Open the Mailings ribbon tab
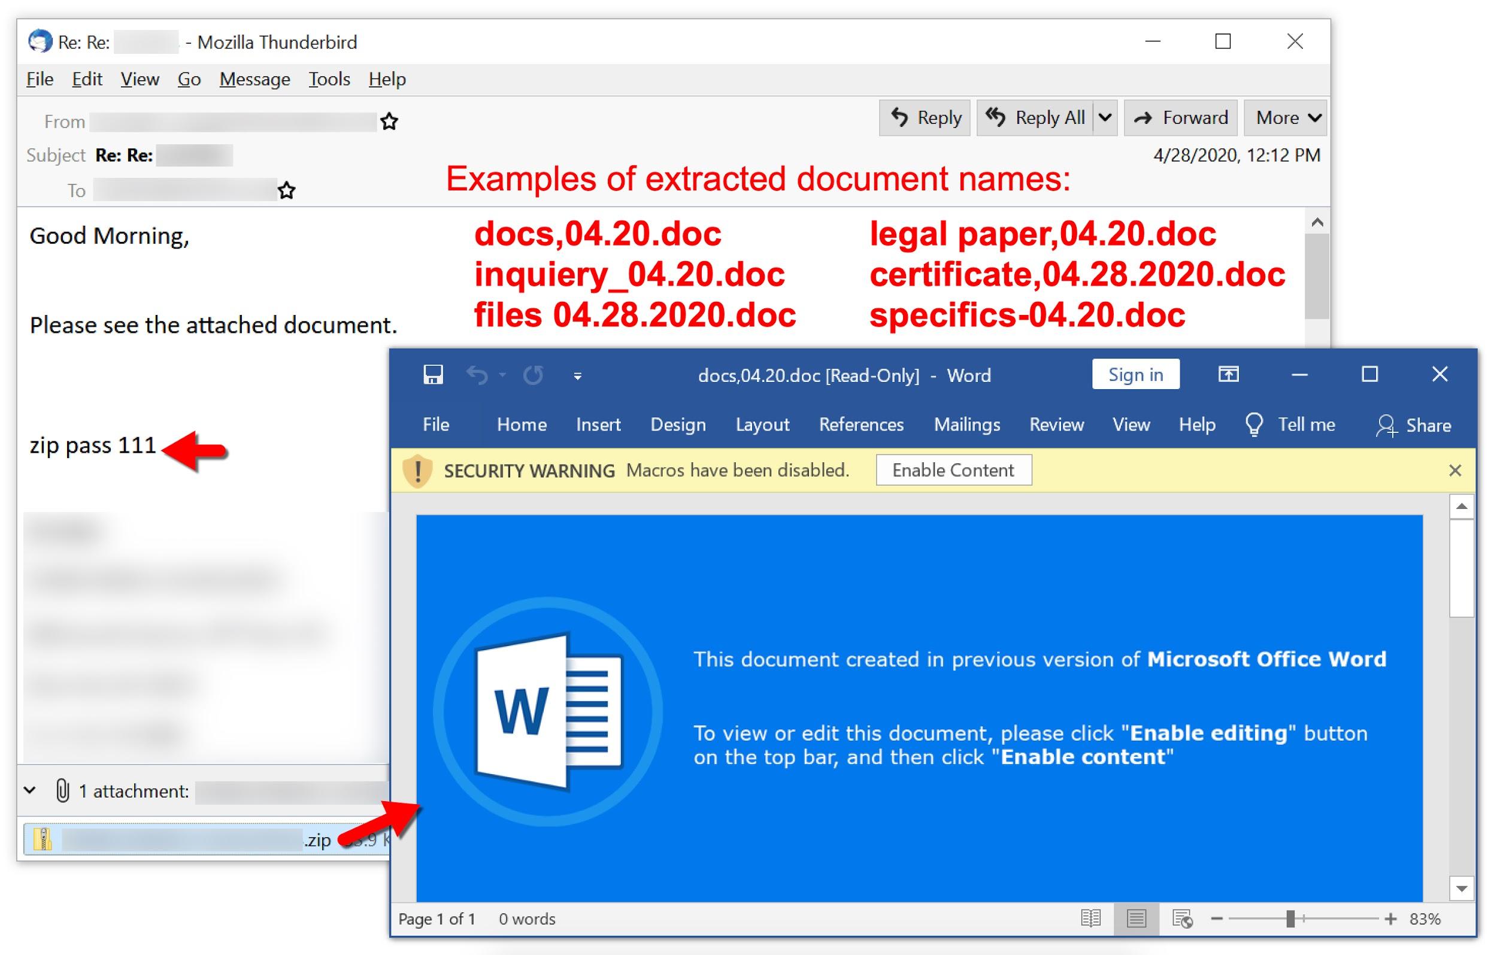This screenshot has height=955, width=1497. pyautogui.click(x=966, y=425)
